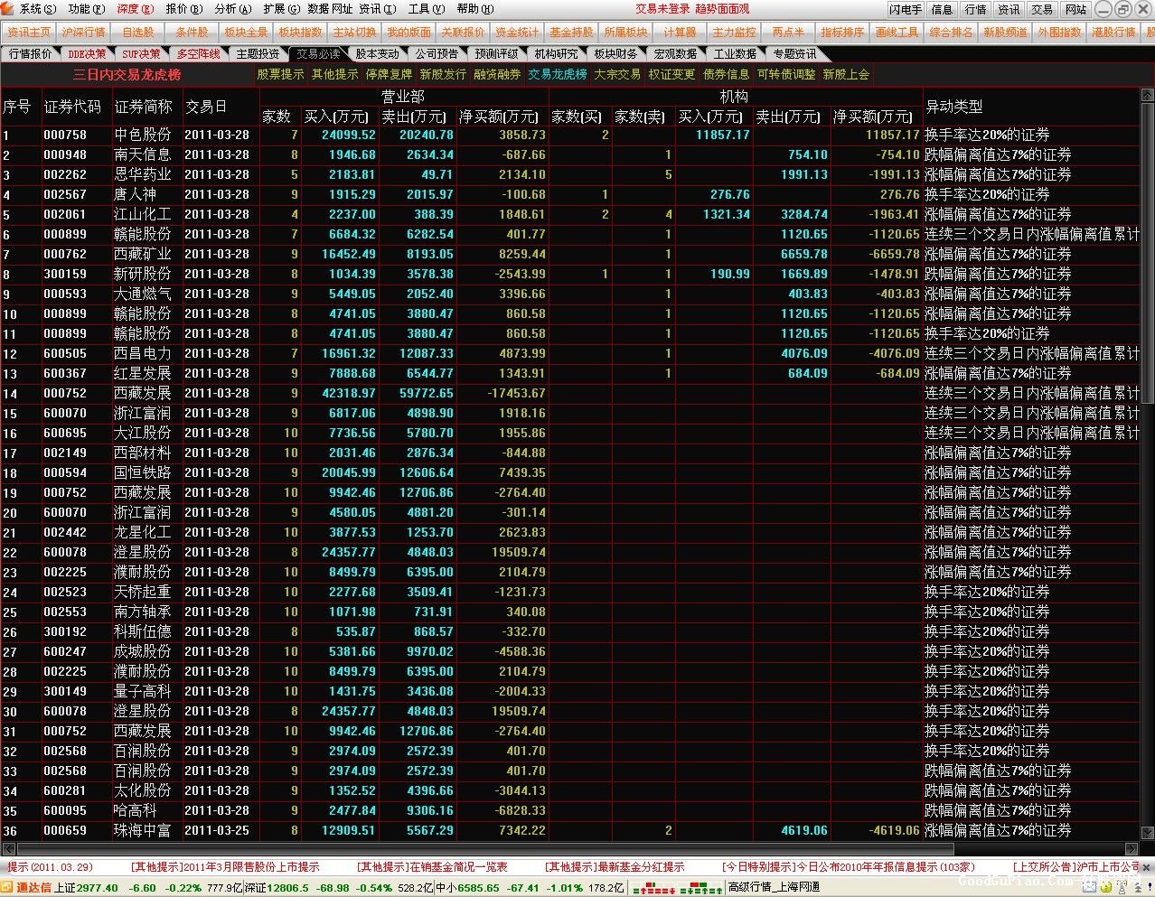The width and height of the screenshot is (1155, 897).
Task: Select the 珠海中富 row
Action: tap(570, 830)
